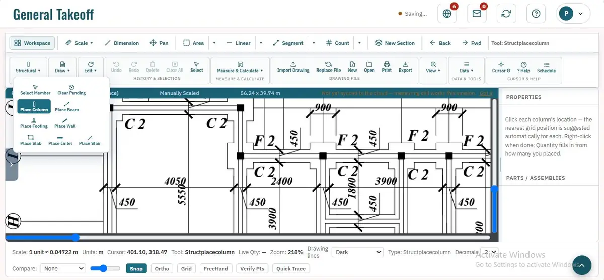This screenshot has width=604, height=280.
Task: Create a New drawing file
Action: (352, 67)
